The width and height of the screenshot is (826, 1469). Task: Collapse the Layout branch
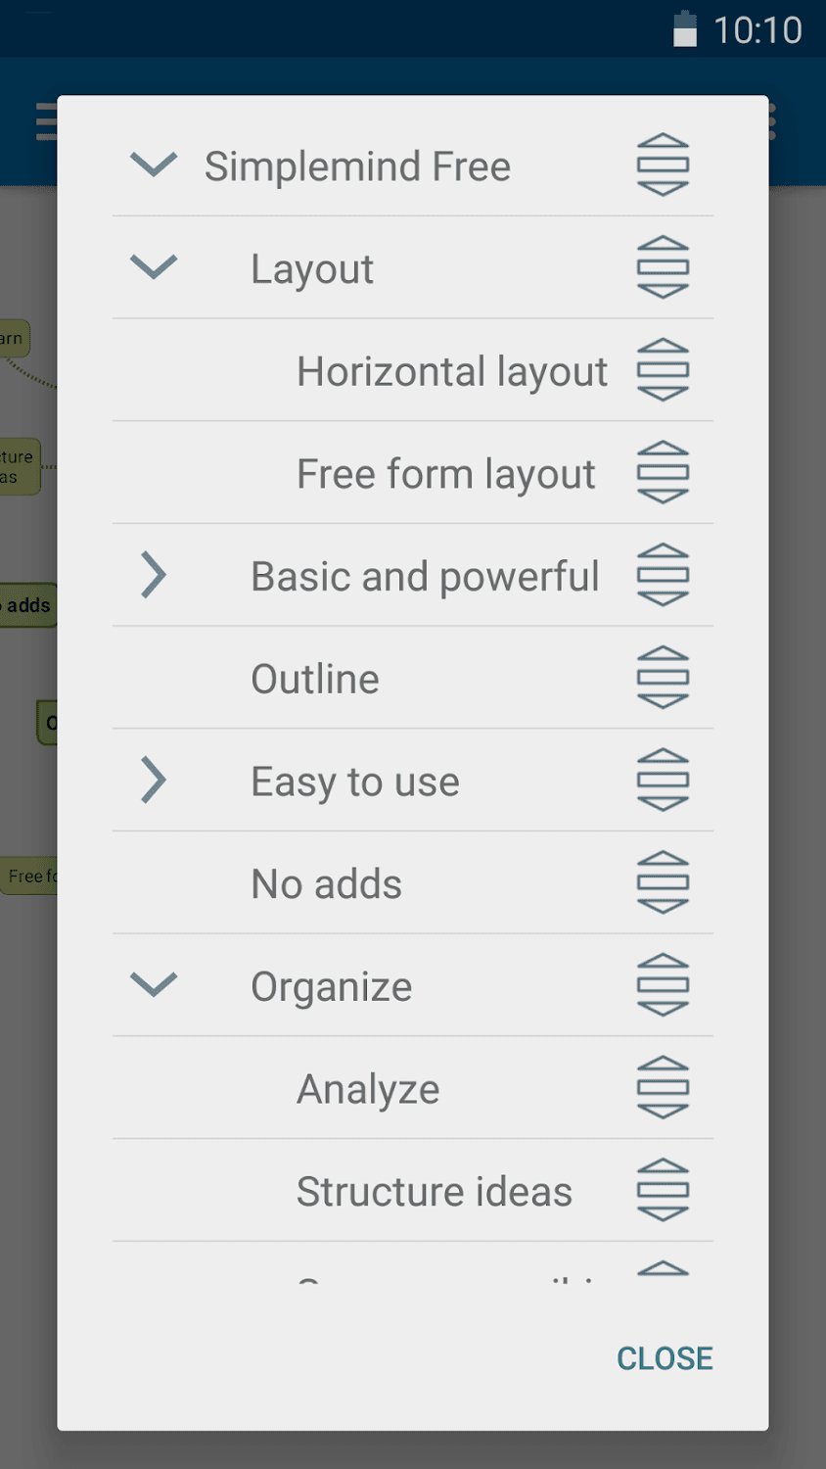(154, 267)
